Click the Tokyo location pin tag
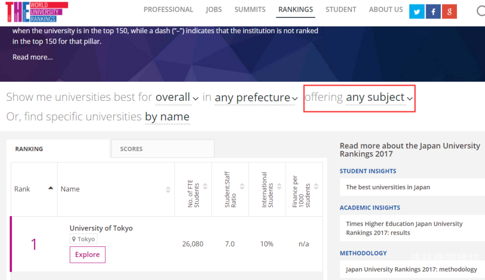Screen dimensions: 485x280 [83, 239]
